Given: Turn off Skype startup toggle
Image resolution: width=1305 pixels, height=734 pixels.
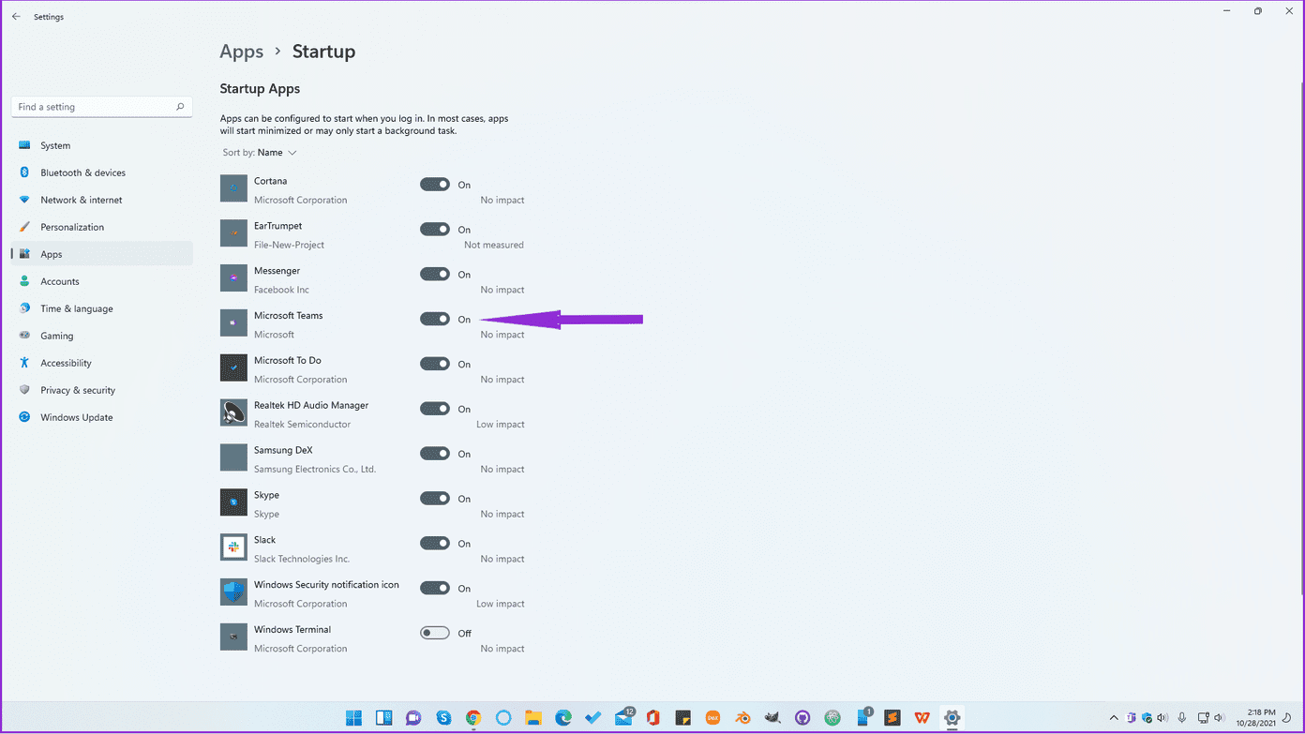Looking at the screenshot, I should (435, 499).
